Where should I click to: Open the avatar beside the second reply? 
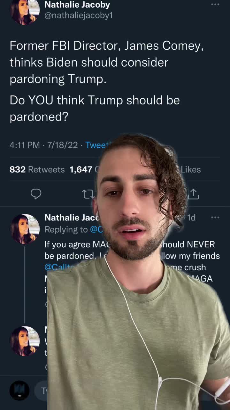25,341
